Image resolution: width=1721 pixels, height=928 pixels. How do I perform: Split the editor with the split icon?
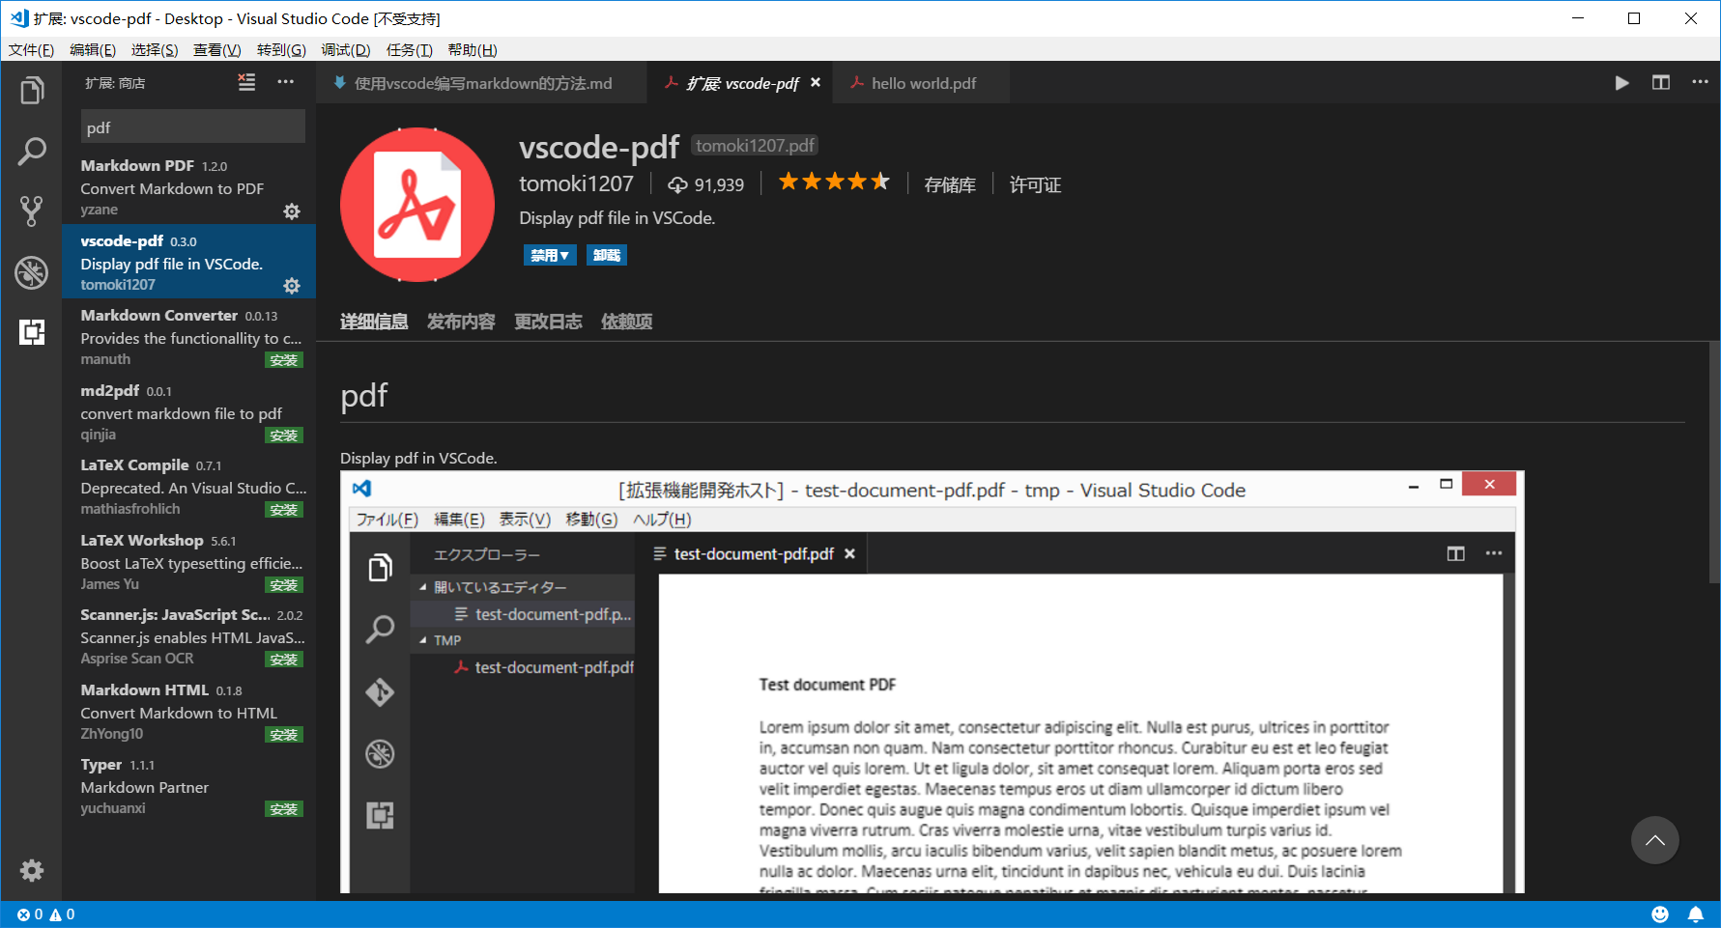1661,83
